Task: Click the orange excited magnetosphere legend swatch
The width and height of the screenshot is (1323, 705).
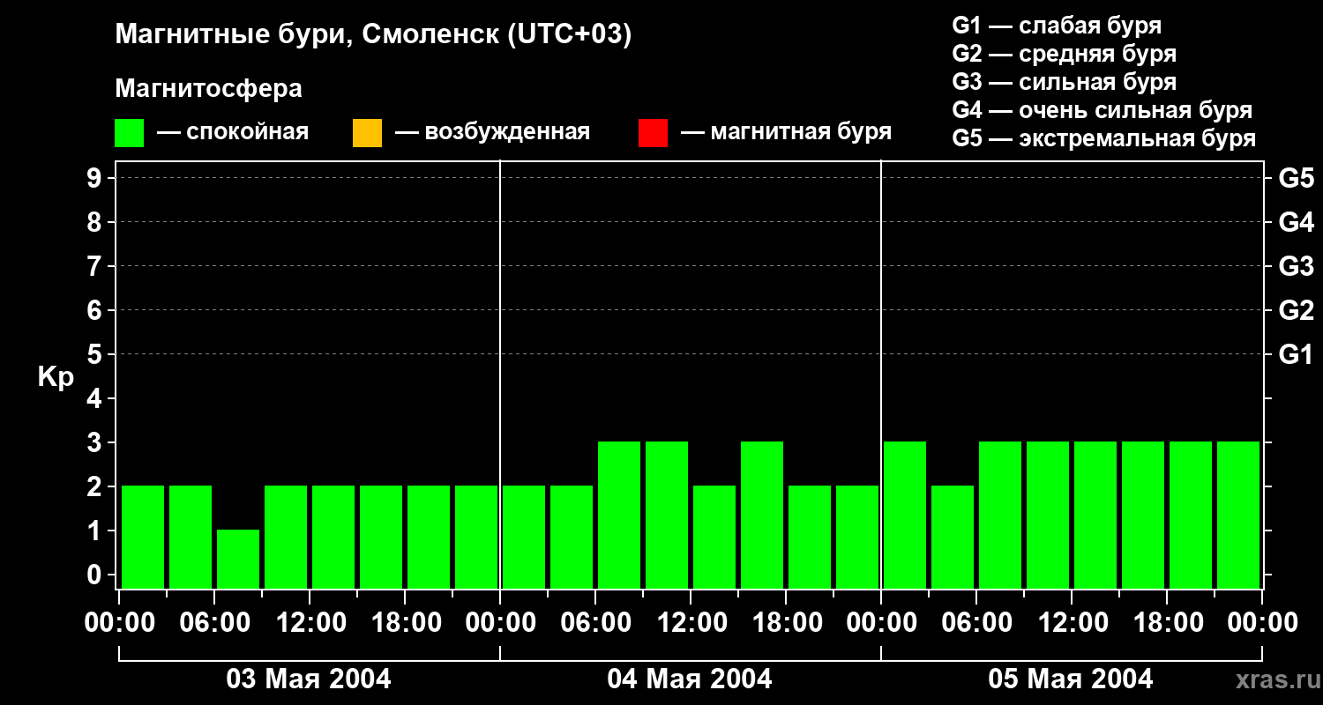Action: coord(367,133)
